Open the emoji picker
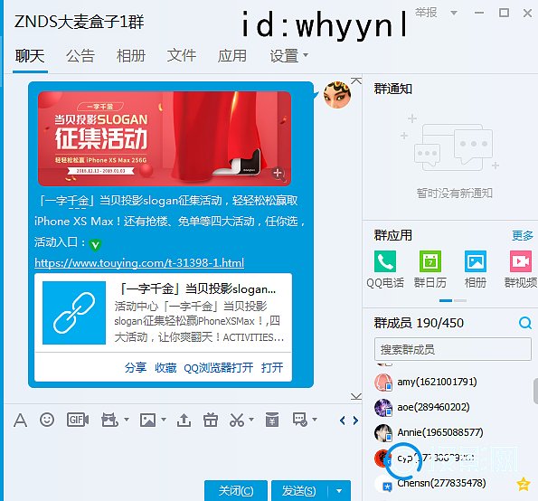 pos(47,420)
